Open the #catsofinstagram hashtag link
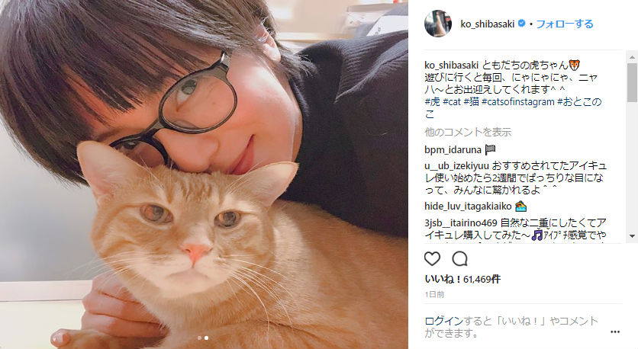 517,101
